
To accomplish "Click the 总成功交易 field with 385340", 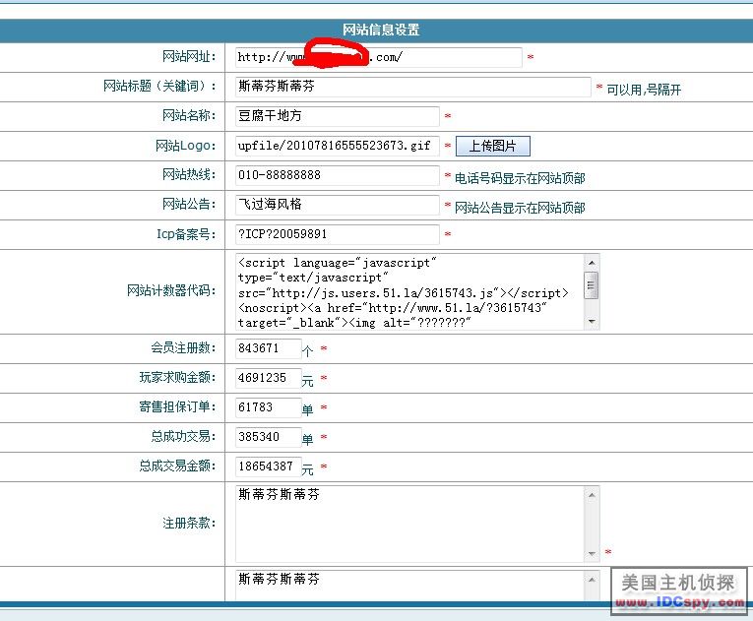I will click(x=268, y=437).
